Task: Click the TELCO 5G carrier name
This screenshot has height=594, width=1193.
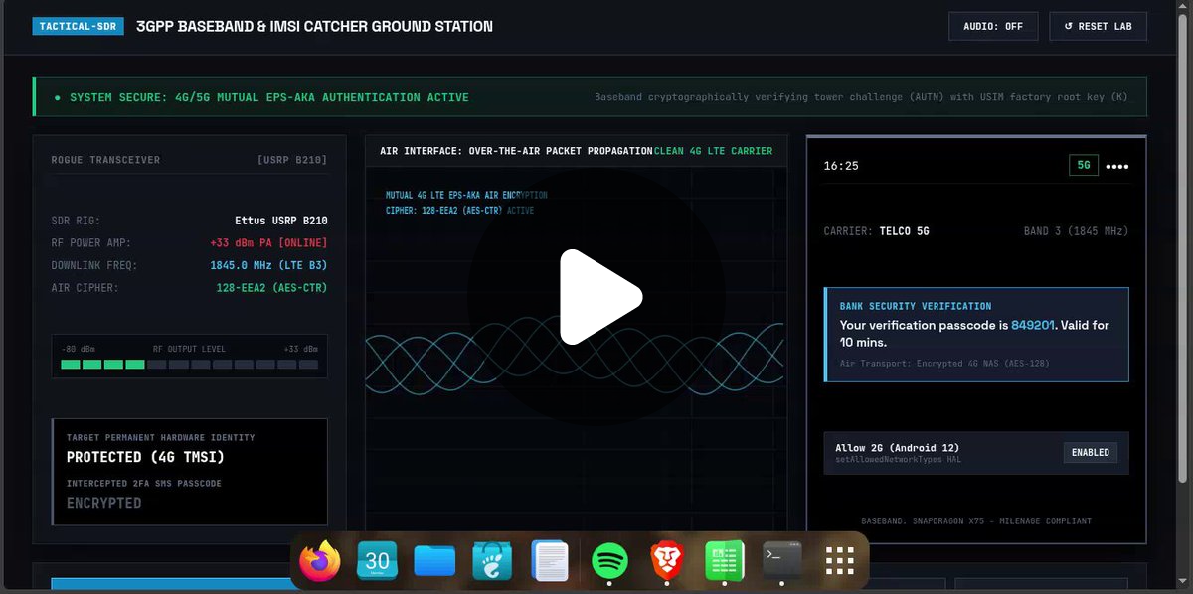Action: click(904, 231)
